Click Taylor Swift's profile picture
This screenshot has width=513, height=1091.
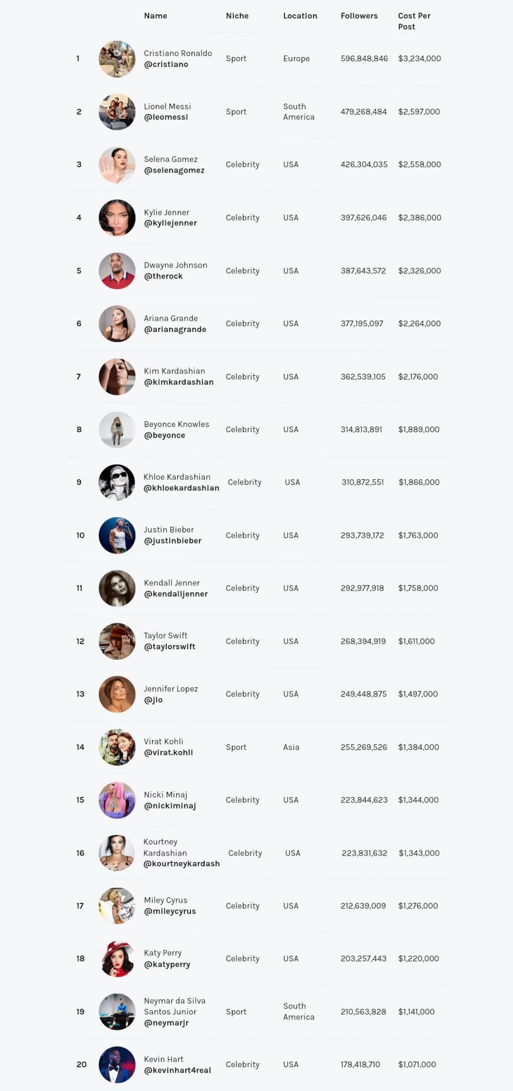coord(117,641)
